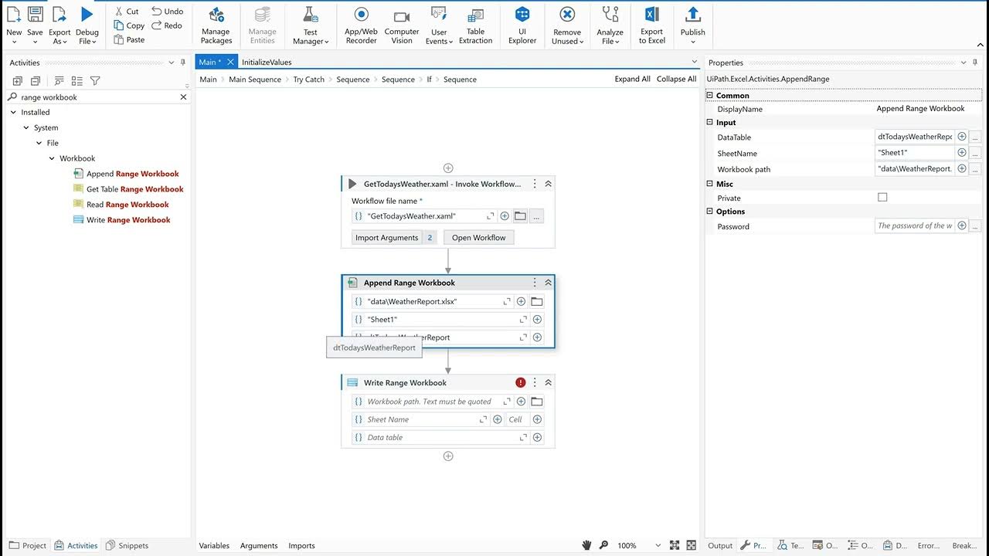
Task: Collapse the System tree node
Action: [x=26, y=128]
